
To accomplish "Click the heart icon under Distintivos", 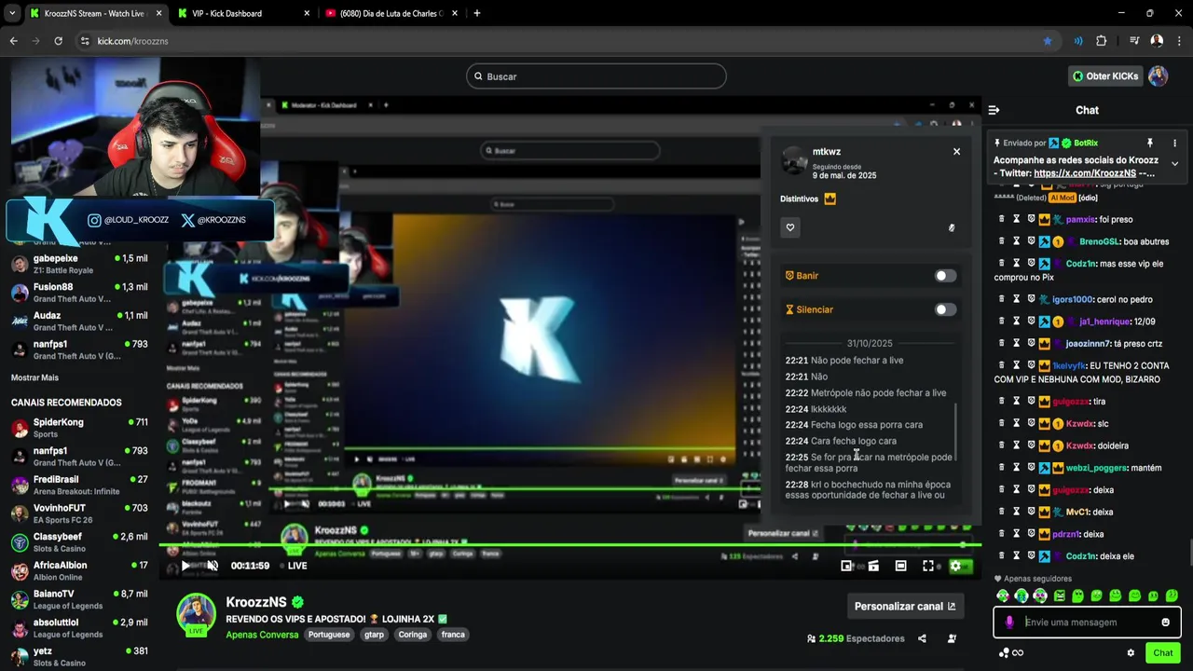I will pyautogui.click(x=790, y=227).
